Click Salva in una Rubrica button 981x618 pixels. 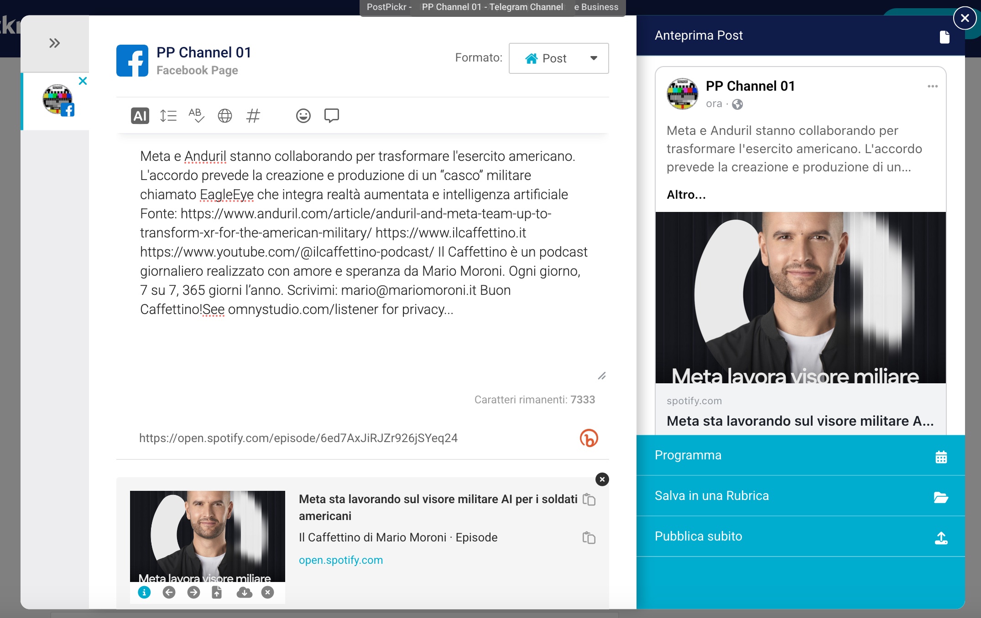pyautogui.click(x=800, y=496)
